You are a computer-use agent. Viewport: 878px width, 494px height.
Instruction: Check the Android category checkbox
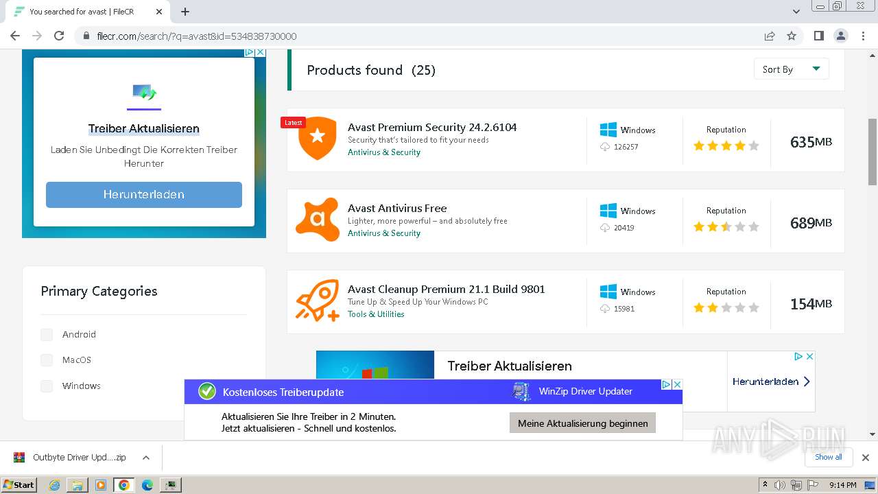47,334
